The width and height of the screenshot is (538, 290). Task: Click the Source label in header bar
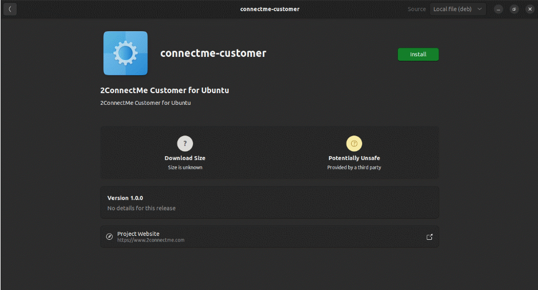416,9
